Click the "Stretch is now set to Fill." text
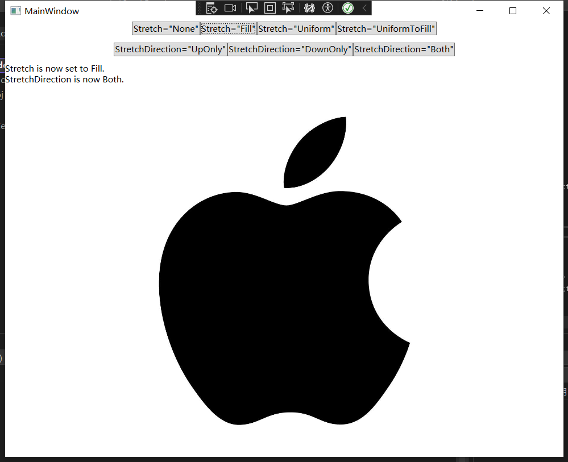The height and width of the screenshot is (462, 568). coord(55,68)
